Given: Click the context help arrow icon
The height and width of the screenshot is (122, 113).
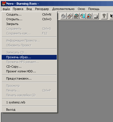Looking at the screenshot, I should click(x=111, y=16).
